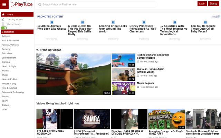Click the search magnifier icon
This screenshot has width=221, height=138.
point(40,4)
